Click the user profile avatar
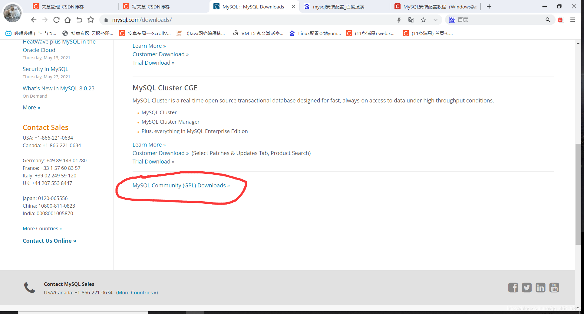584x314 pixels. pyautogui.click(x=12, y=13)
